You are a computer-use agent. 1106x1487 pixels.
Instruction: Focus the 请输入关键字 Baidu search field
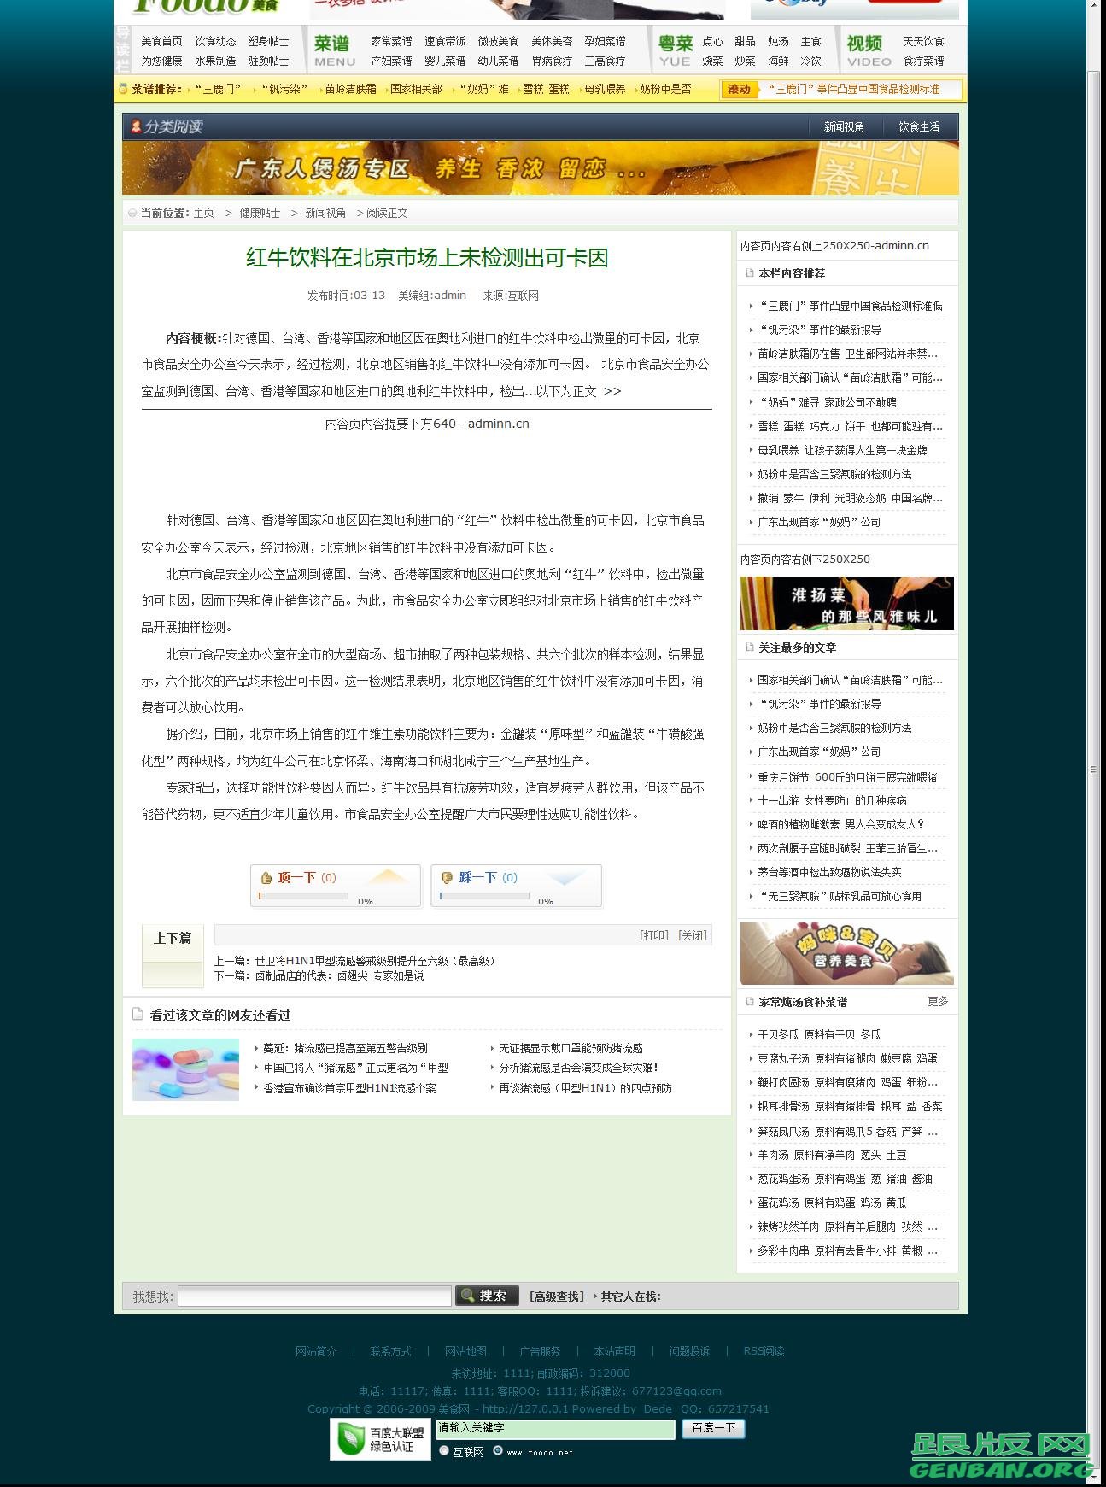[x=555, y=1428]
